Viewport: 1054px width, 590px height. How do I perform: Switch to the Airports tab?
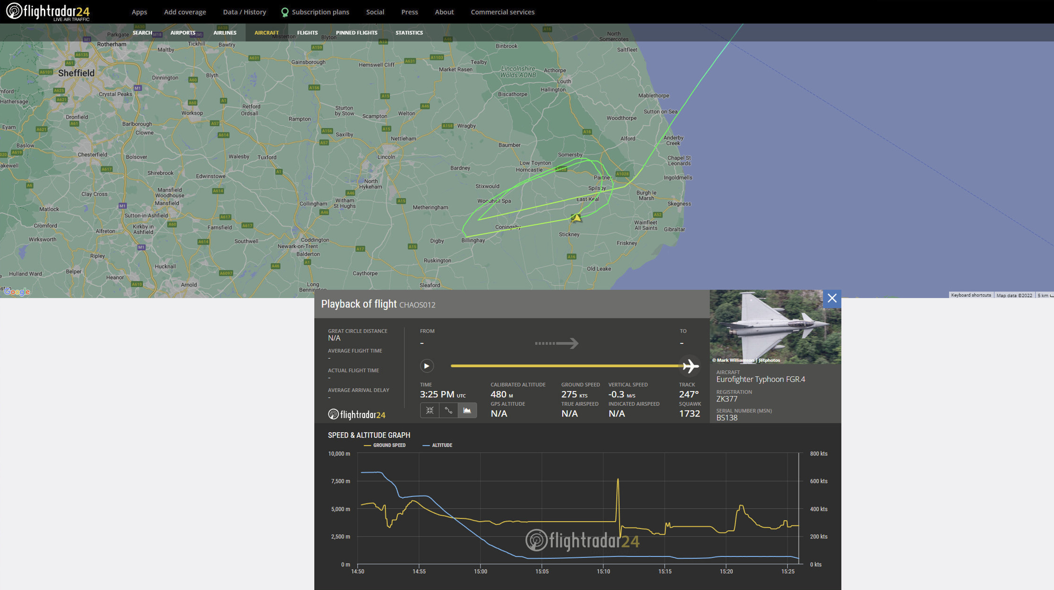(x=182, y=33)
